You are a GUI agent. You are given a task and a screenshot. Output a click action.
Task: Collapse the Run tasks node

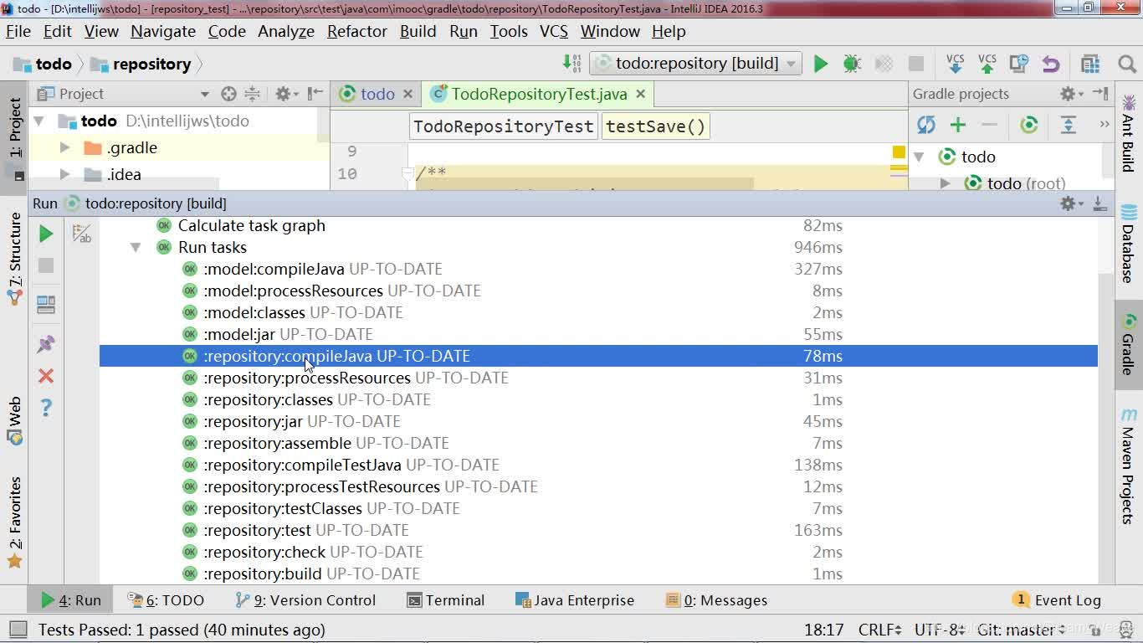(135, 248)
